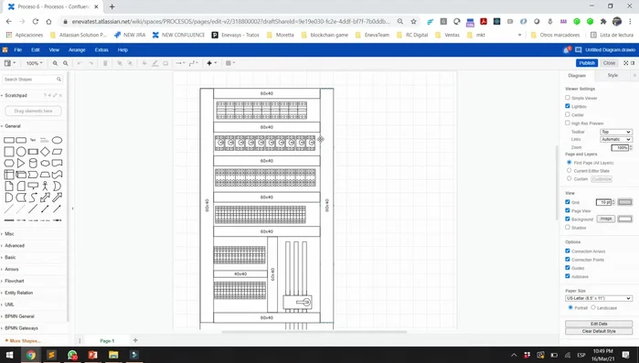Open the File menu
Viewport: 639px width, 363px height.
pyautogui.click(x=18, y=50)
